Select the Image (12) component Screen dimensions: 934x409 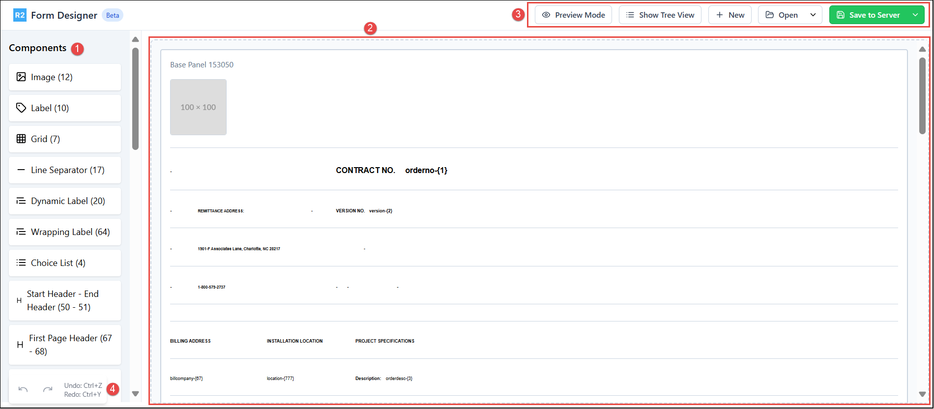65,77
